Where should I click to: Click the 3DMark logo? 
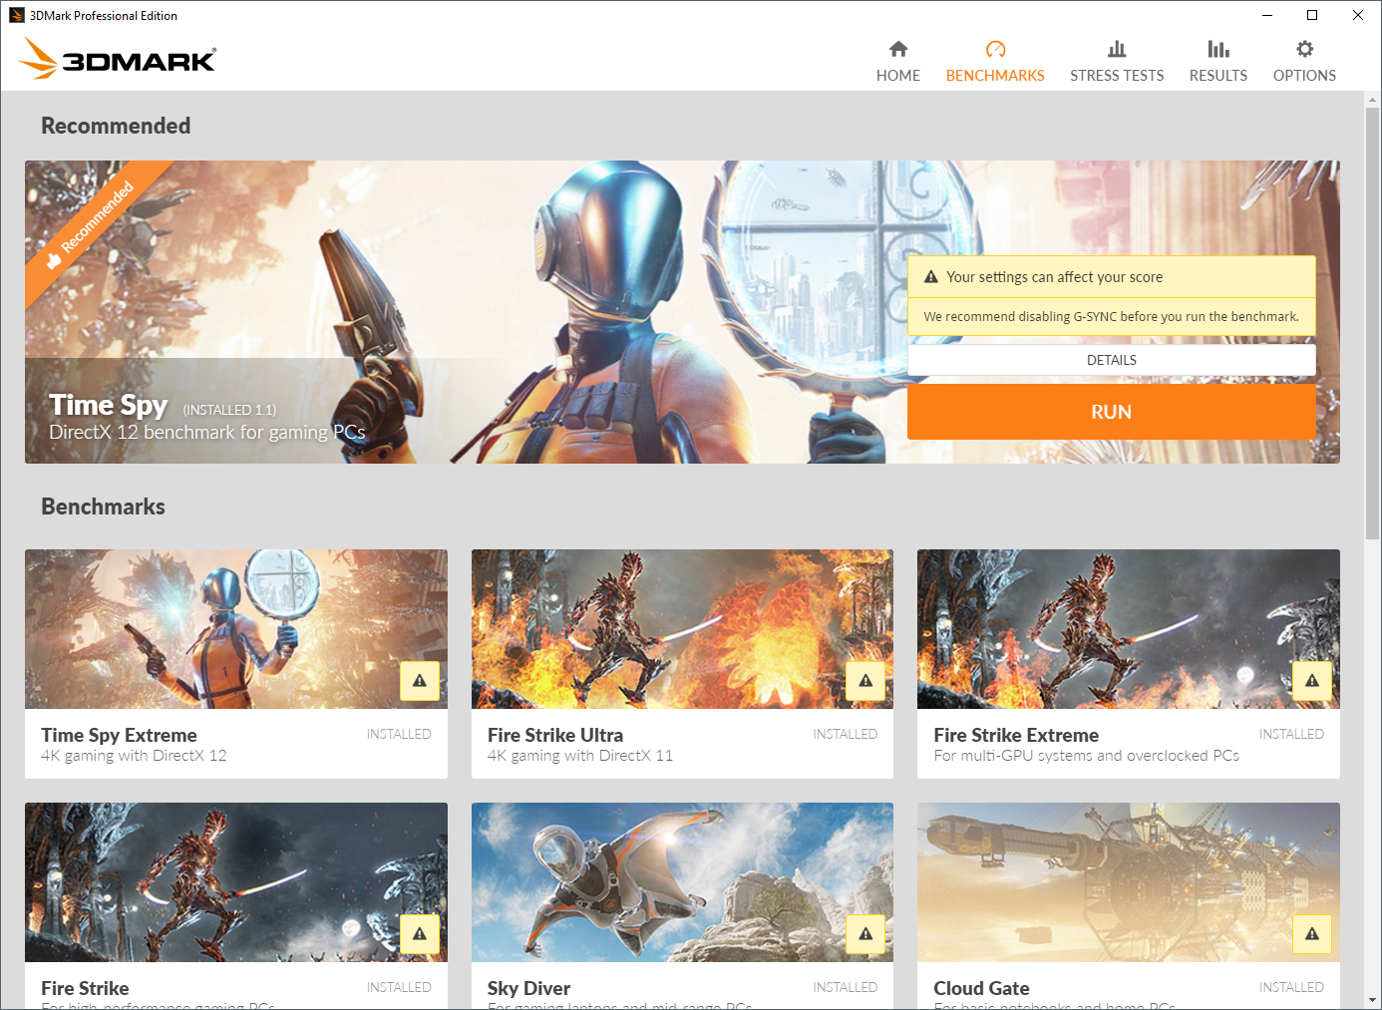point(118,59)
